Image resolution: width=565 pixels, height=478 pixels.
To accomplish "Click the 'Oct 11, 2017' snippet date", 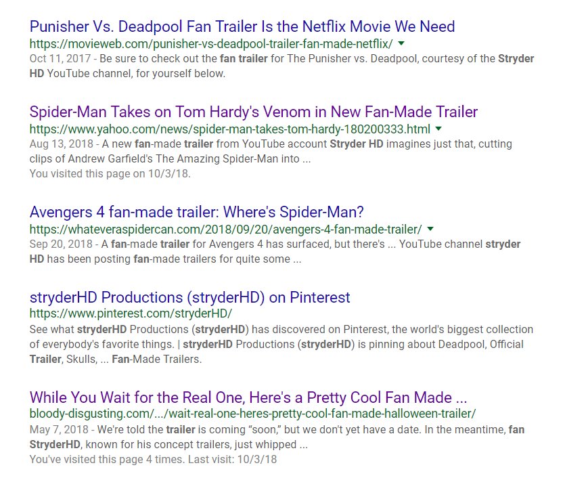I will pos(60,59).
